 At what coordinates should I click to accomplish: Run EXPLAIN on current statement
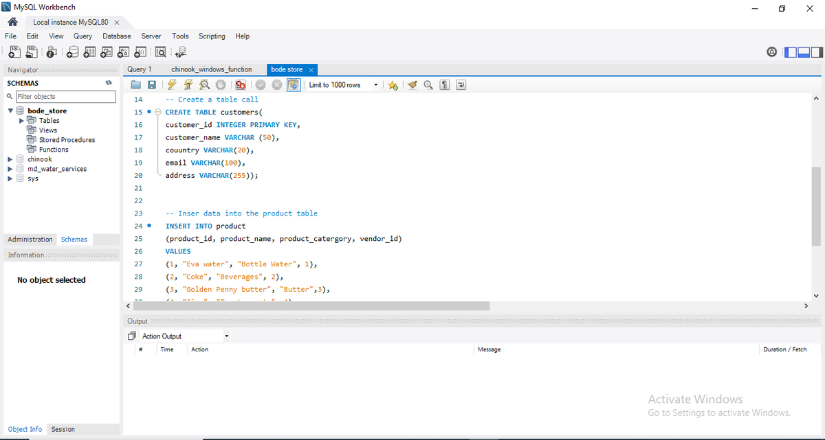pos(204,85)
